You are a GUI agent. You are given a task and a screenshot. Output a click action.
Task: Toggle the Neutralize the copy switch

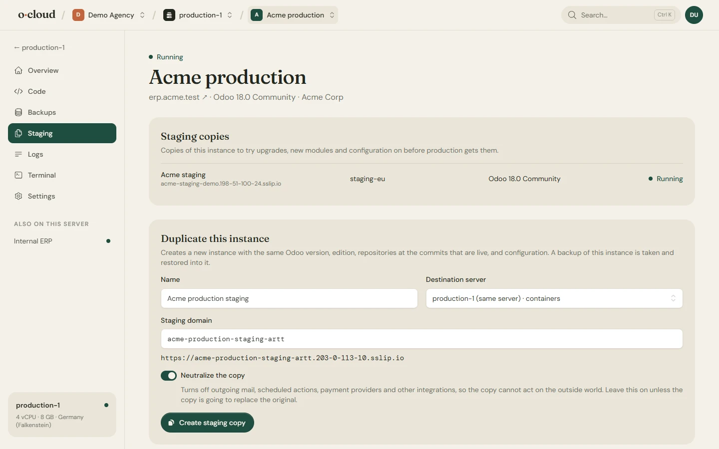169,376
